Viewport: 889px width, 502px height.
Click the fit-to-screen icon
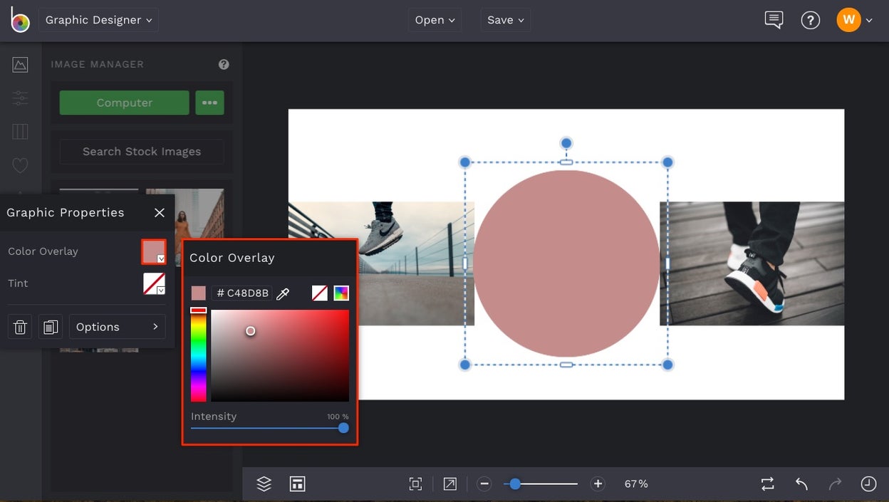tap(415, 483)
